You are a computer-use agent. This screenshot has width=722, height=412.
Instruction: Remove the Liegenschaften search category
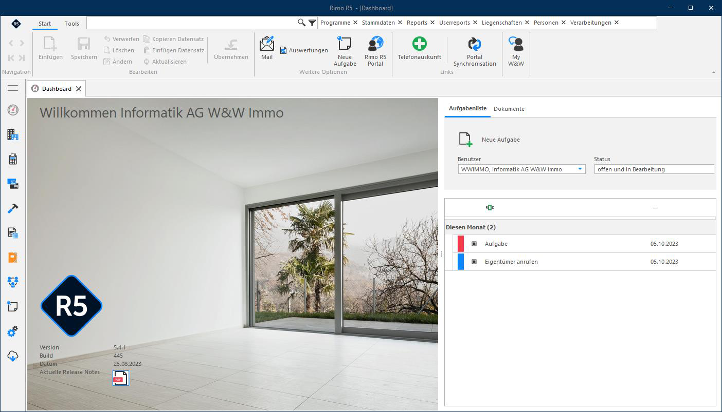[x=527, y=23]
